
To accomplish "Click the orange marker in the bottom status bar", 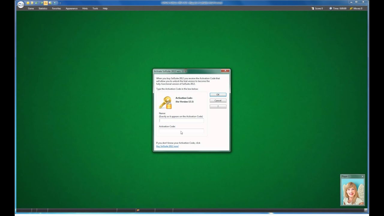I will (138, 210).
